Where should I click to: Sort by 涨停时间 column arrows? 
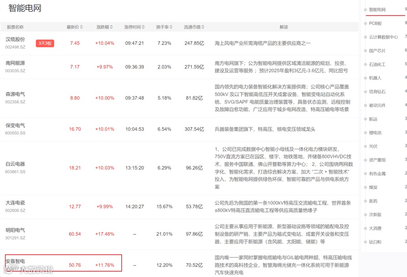[x=143, y=27]
